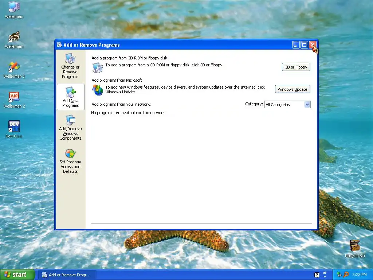This screenshot has width=373, height=280.
Task: Minimize the Add or Remove Programs window
Action: pyautogui.click(x=296, y=45)
